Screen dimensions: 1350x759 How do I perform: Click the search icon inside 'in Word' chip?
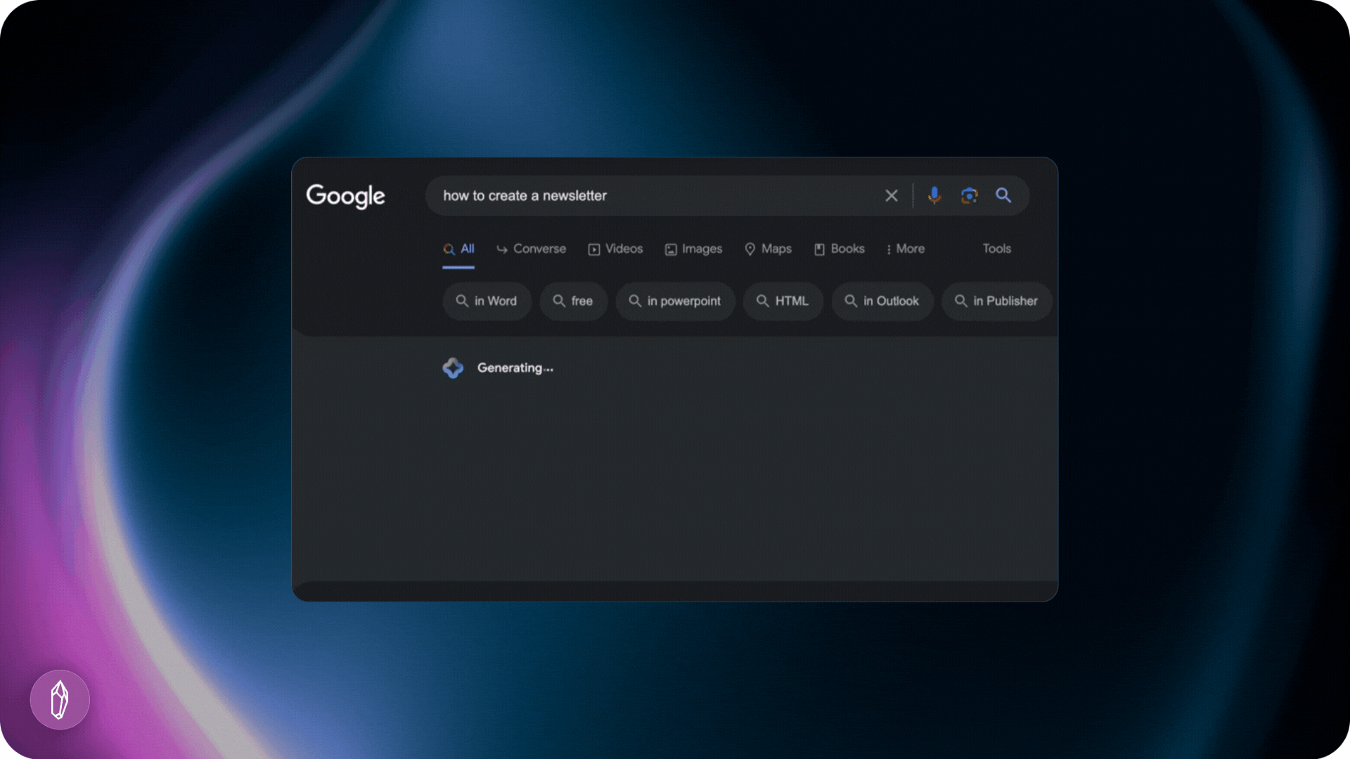pyautogui.click(x=462, y=301)
